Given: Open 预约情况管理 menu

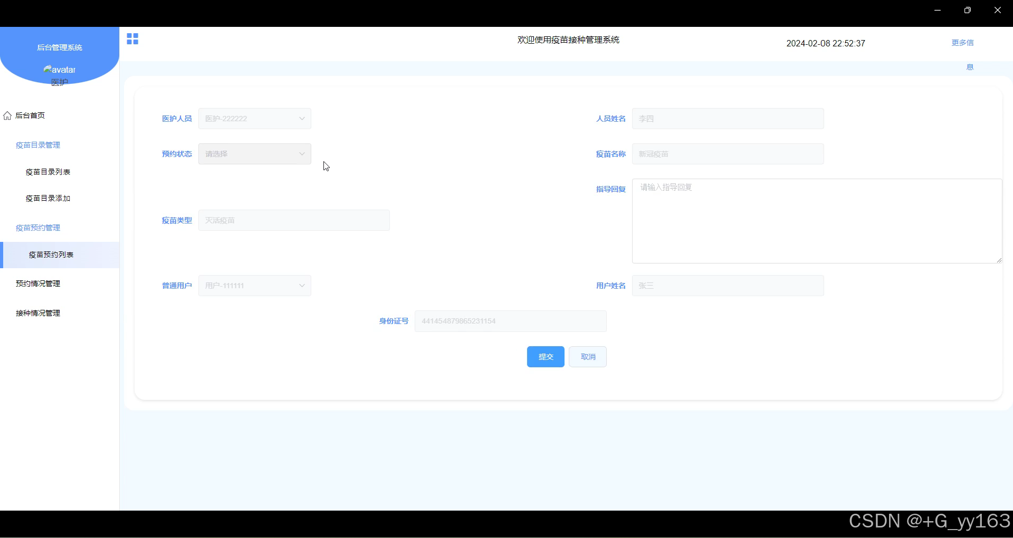Looking at the screenshot, I should pyautogui.click(x=38, y=283).
